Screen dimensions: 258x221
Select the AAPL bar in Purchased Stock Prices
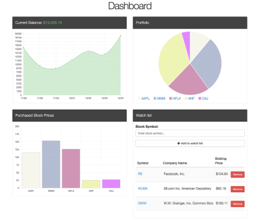click(x=31, y=170)
